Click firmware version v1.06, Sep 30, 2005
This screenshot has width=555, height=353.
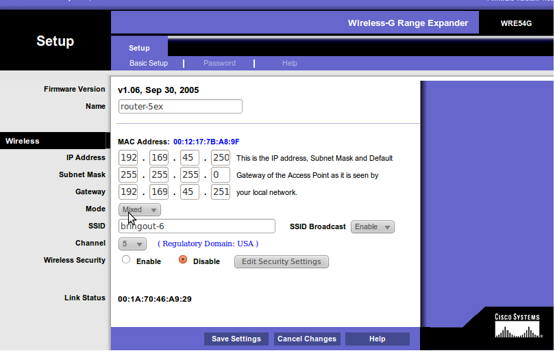click(158, 90)
